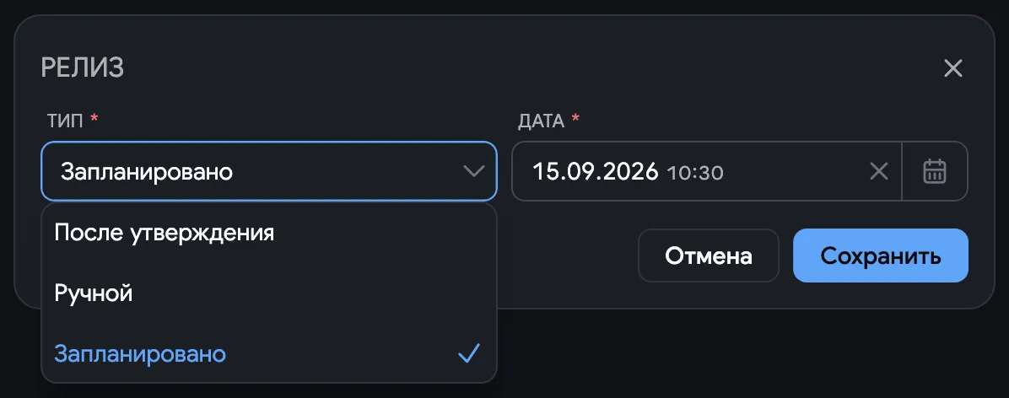
Task: Clear the date with the X icon
Action: 878,171
